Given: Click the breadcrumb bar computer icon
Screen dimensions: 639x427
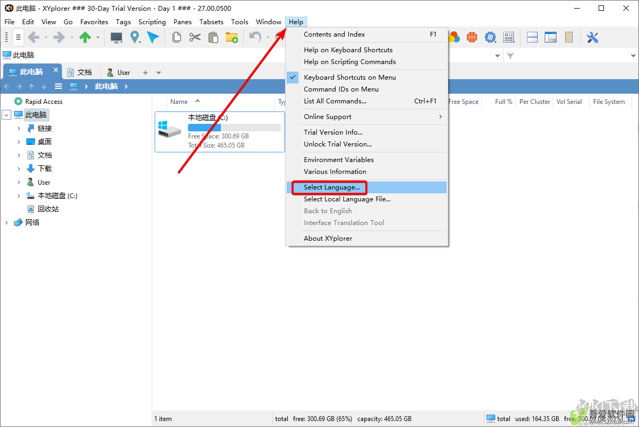Looking at the screenshot, I should [74, 86].
